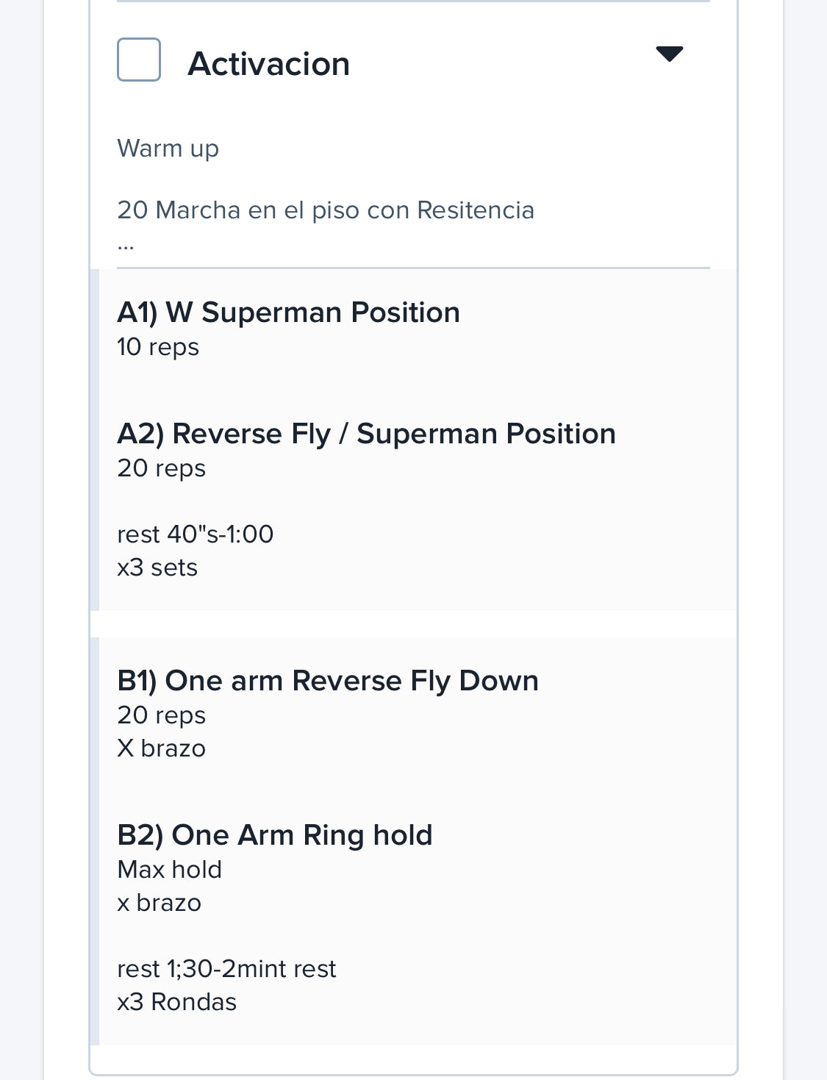827x1080 pixels.
Task: Select the Warm up description text
Action: [x=168, y=149]
